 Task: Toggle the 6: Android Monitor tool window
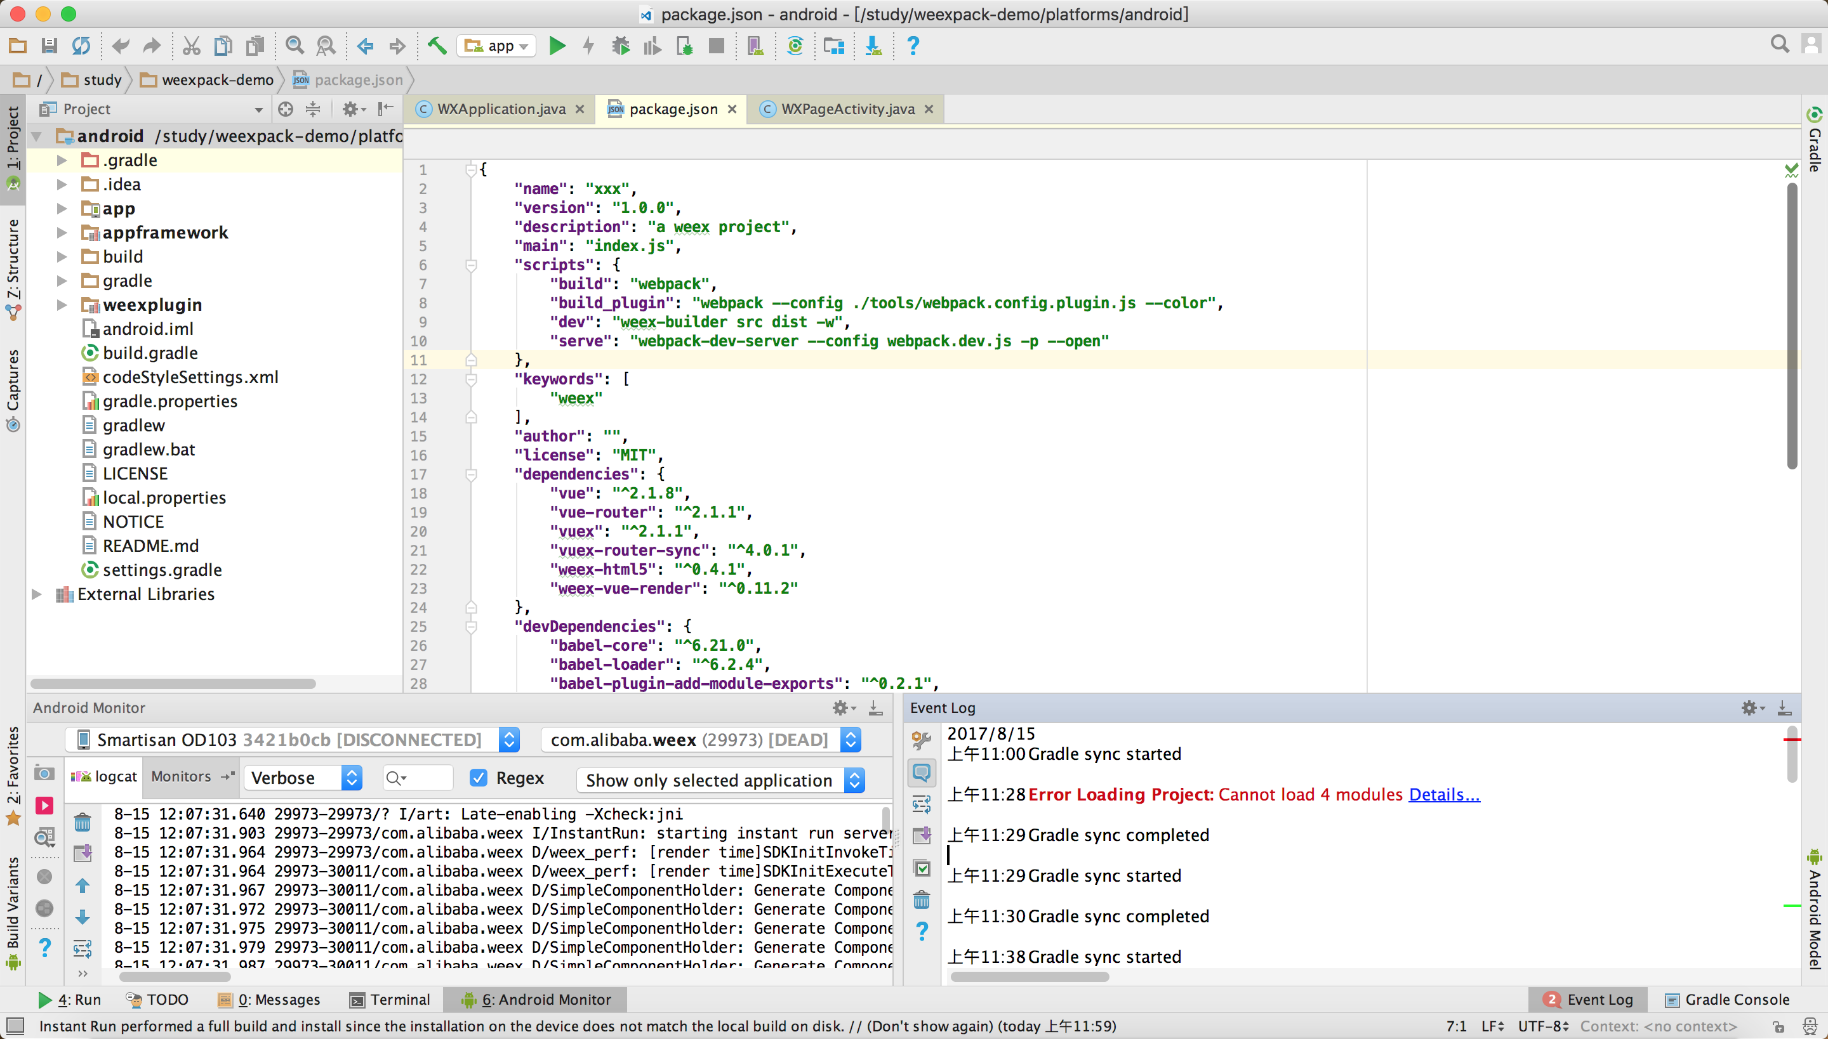(x=536, y=1000)
